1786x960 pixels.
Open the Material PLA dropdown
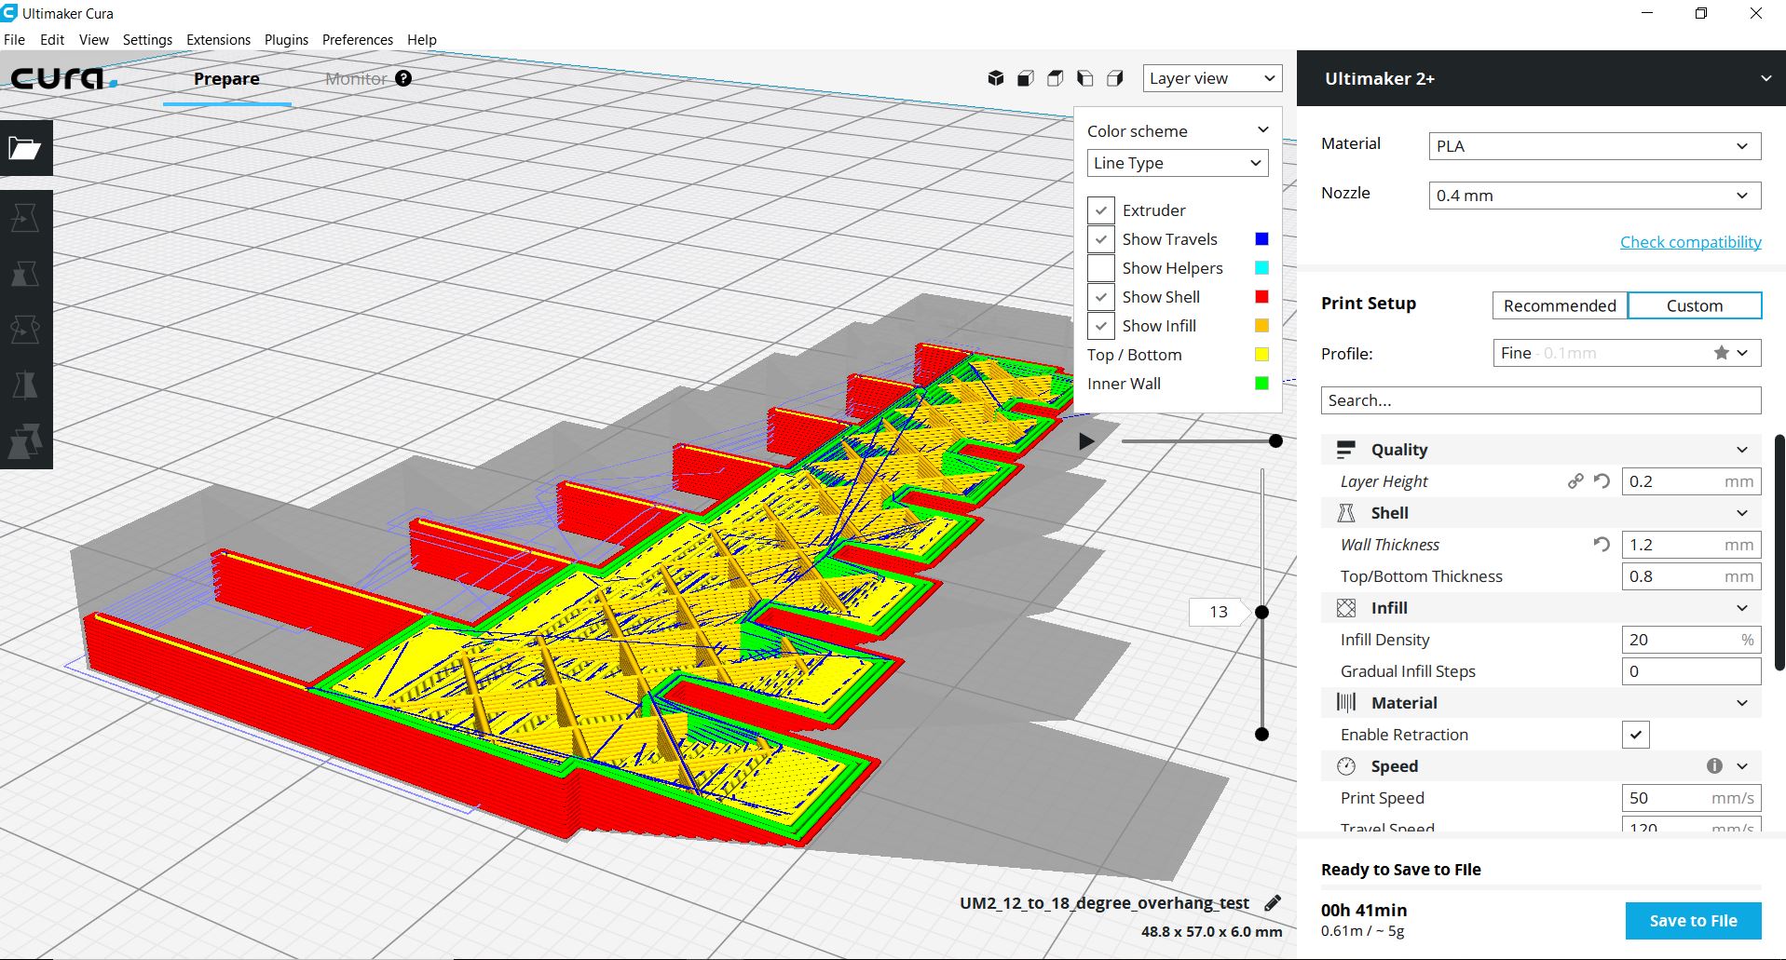1595,146
